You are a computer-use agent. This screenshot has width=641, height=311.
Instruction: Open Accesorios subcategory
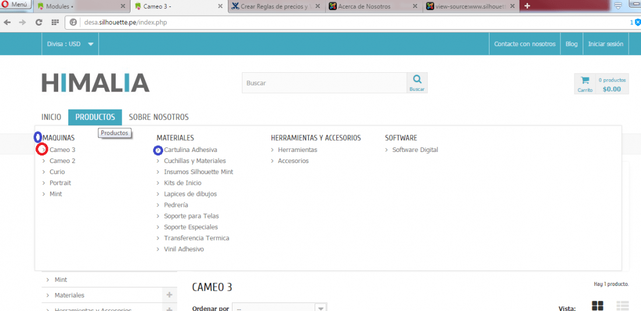(x=293, y=161)
